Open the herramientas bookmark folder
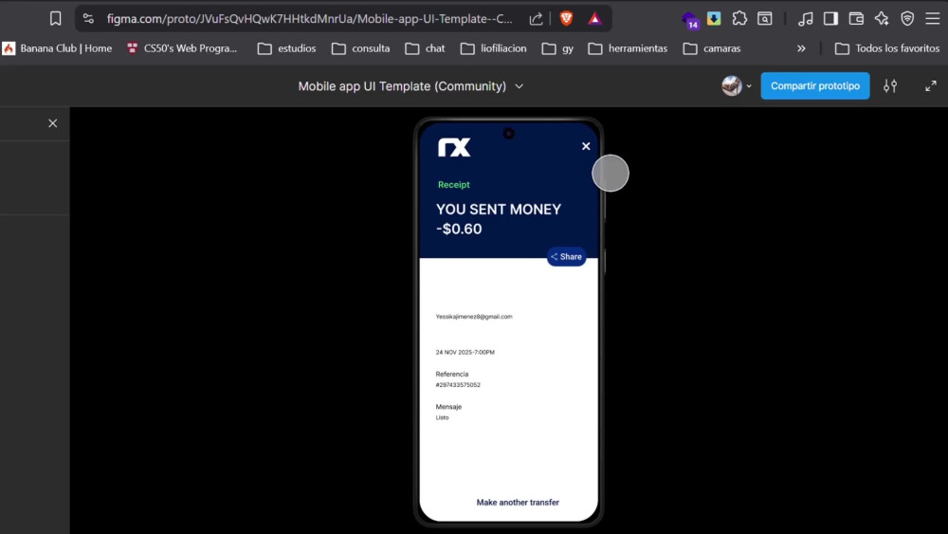The image size is (948, 534). pyautogui.click(x=628, y=48)
